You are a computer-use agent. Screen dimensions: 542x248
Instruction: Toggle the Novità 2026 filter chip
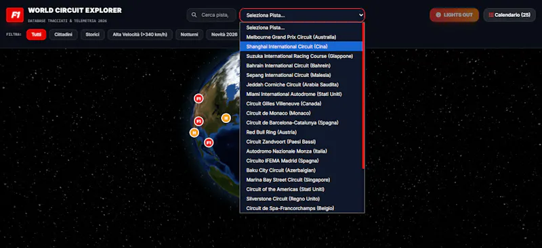click(224, 34)
